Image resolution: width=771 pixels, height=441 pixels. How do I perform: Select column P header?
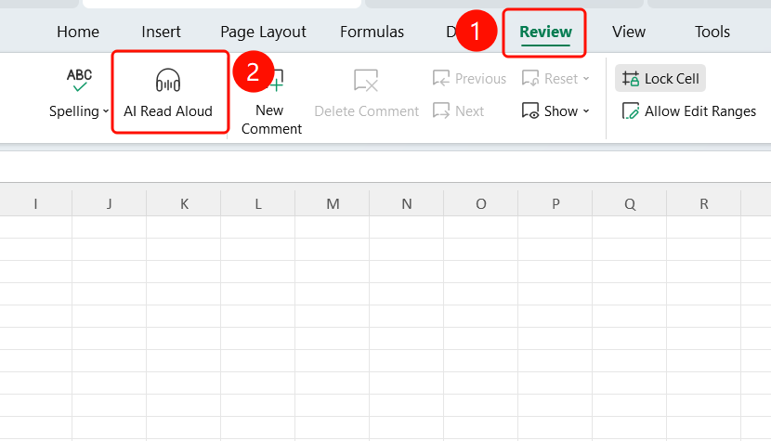point(555,203)
